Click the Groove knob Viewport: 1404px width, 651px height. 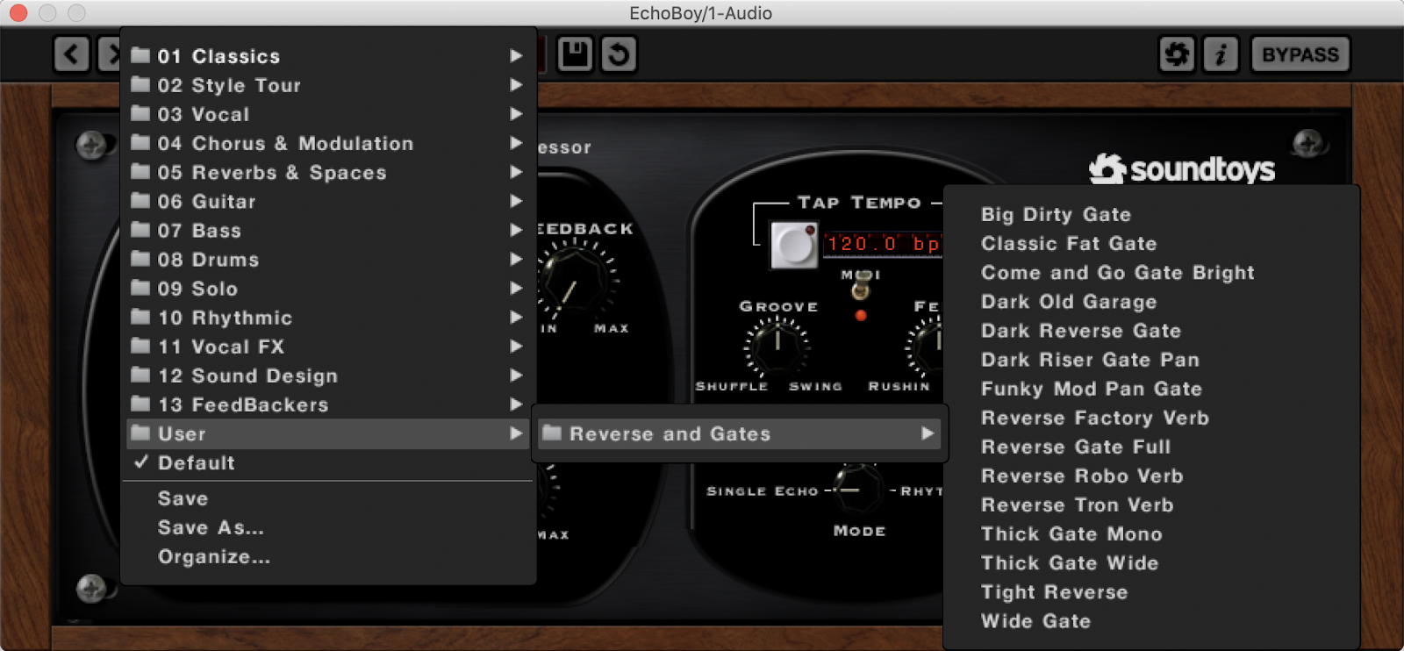pyautogui.click(x=777, y=346)
